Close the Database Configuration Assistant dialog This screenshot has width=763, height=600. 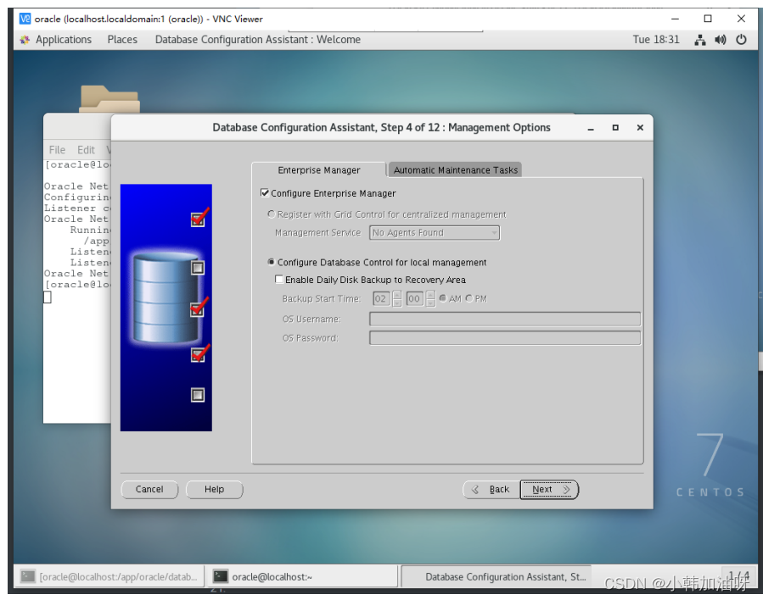pos(640,127)
